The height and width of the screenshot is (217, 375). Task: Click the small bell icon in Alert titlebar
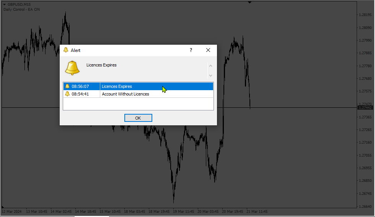[66, 50]
